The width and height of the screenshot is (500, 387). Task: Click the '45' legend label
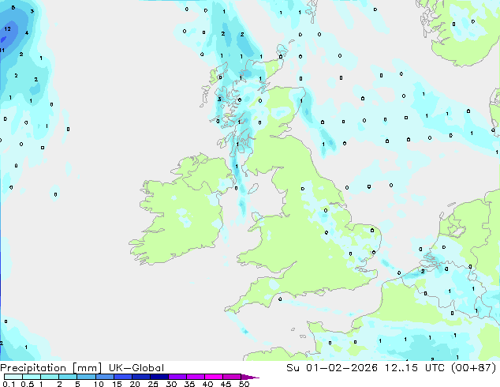click(x=226, y=384)
